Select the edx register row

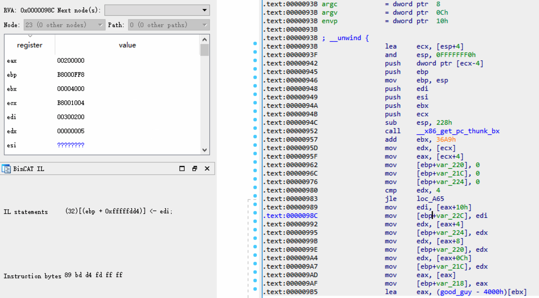tap(102, 131)
